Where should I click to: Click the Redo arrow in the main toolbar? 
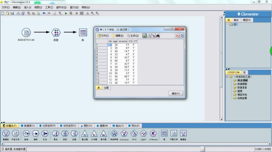pos(49,13)
